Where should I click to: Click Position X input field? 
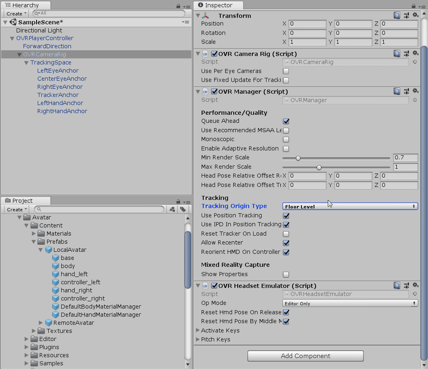point(308,24)
